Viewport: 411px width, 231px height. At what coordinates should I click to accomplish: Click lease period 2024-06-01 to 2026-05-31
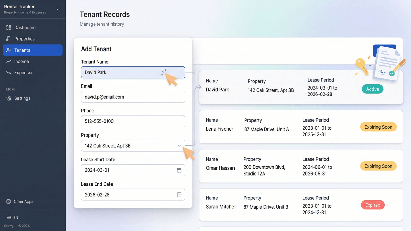[317, 170]
